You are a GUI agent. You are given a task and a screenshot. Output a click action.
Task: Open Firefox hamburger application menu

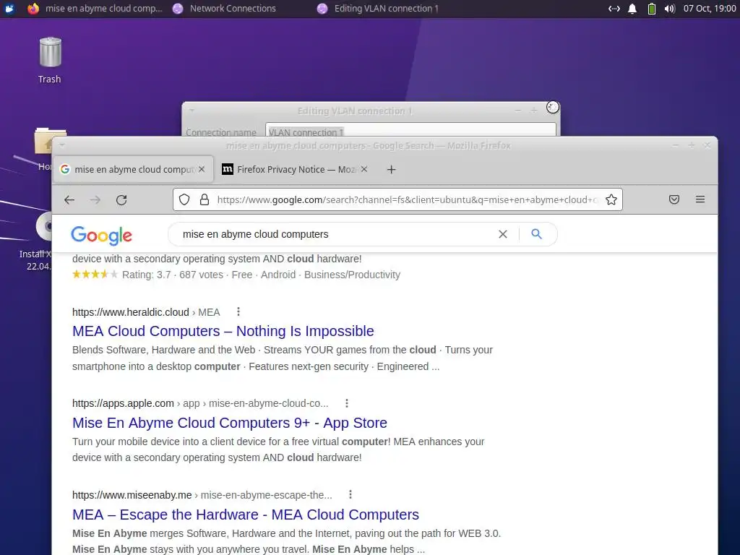700,199
